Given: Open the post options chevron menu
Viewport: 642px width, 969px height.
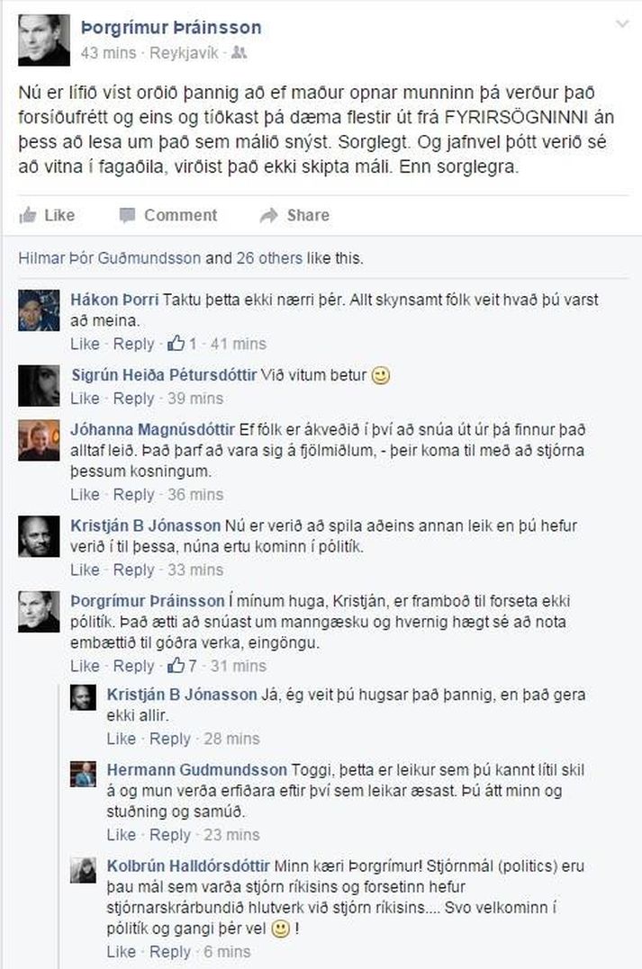Looking at the screenshot, I should (622, 24).
